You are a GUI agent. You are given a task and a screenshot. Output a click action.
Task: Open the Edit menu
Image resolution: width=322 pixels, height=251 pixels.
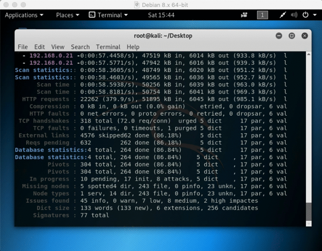[x=39, y=47]
